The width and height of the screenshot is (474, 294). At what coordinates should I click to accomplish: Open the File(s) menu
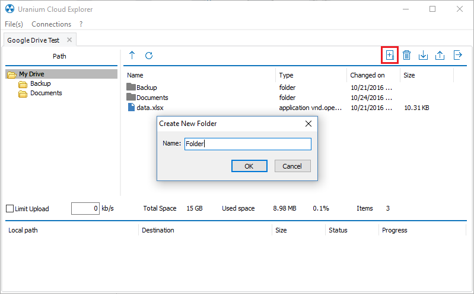(x=14, y=24)
